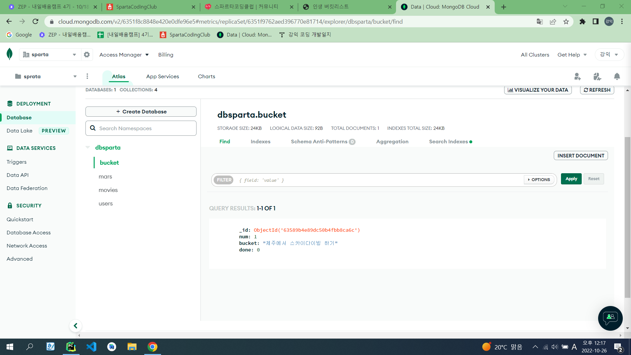Open All Clusters link
631x355 pixels.
[535, 55]
